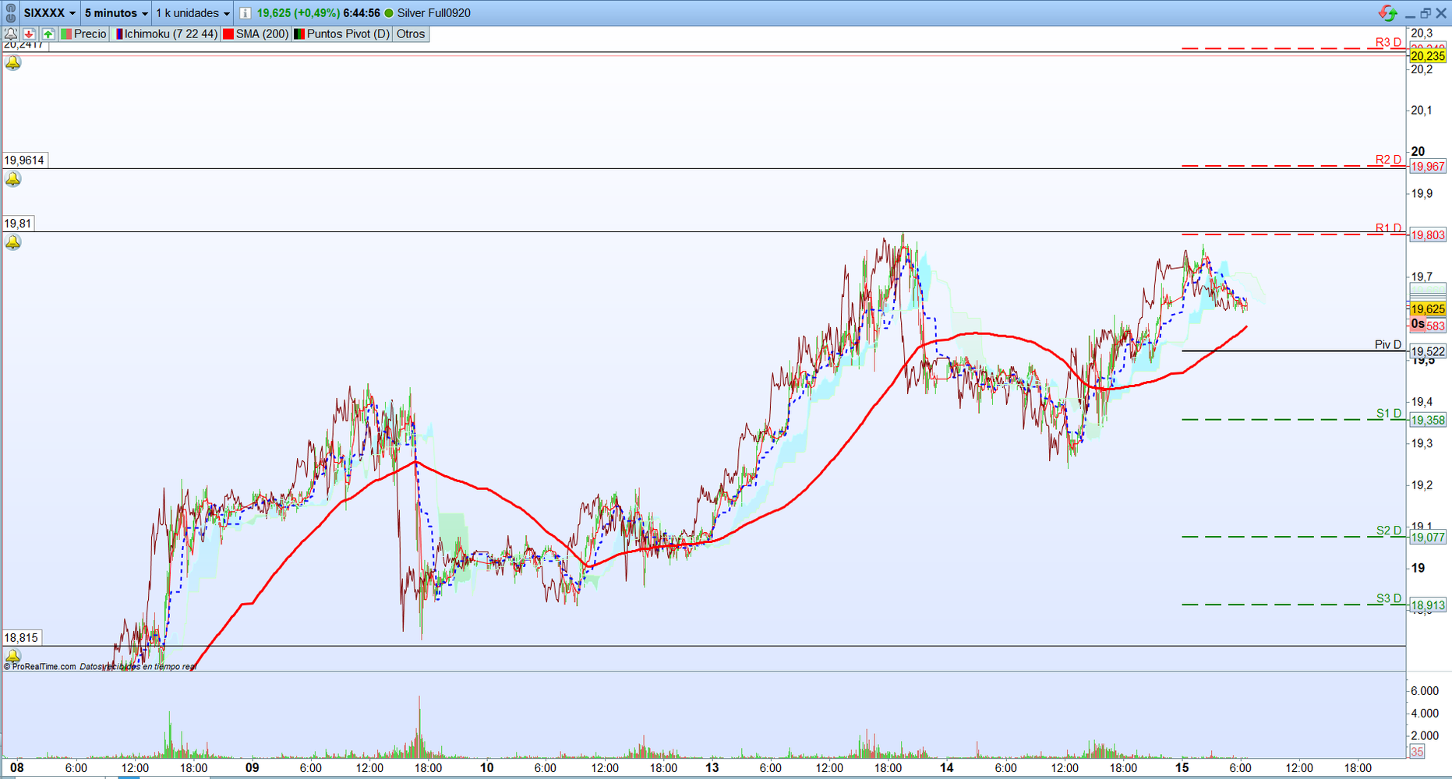Click the Piv D pivot label
This screenshot has width=1452, height=779.
[x=1388, y=344]
